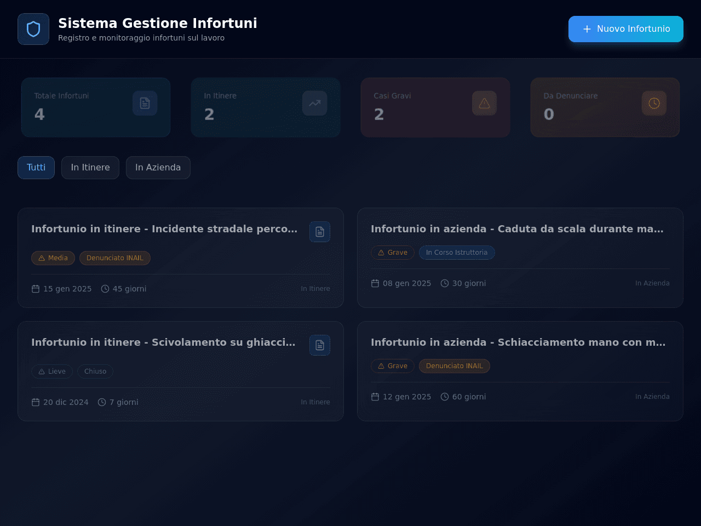The image size is (701, 526).
Task: Click the 45 giorni duration text
Action: [130, 289]
